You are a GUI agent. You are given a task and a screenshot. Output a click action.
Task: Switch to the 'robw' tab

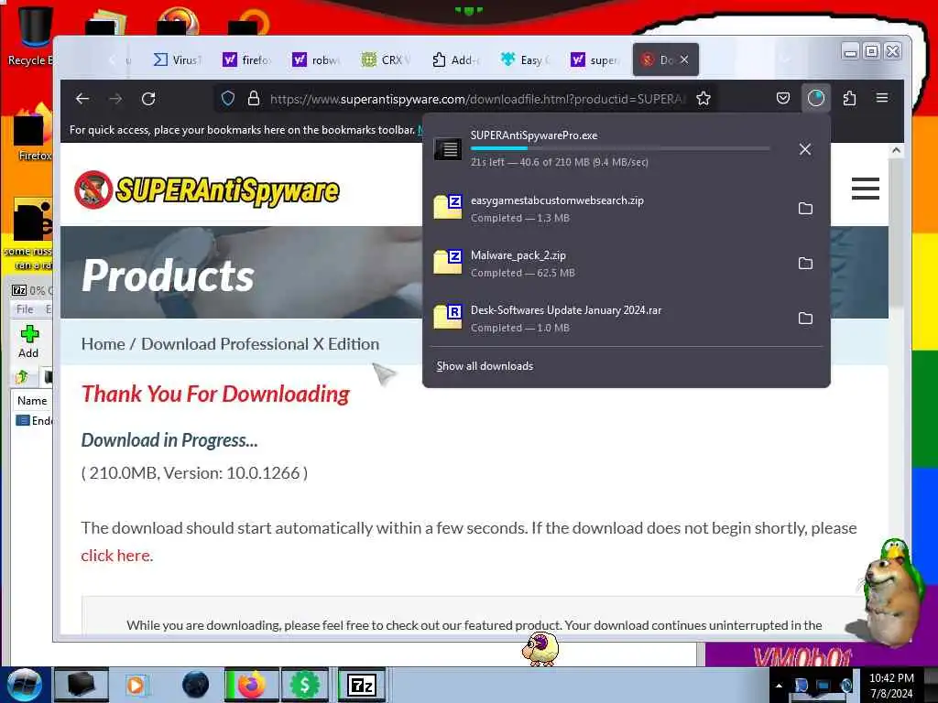click(316, 59)
